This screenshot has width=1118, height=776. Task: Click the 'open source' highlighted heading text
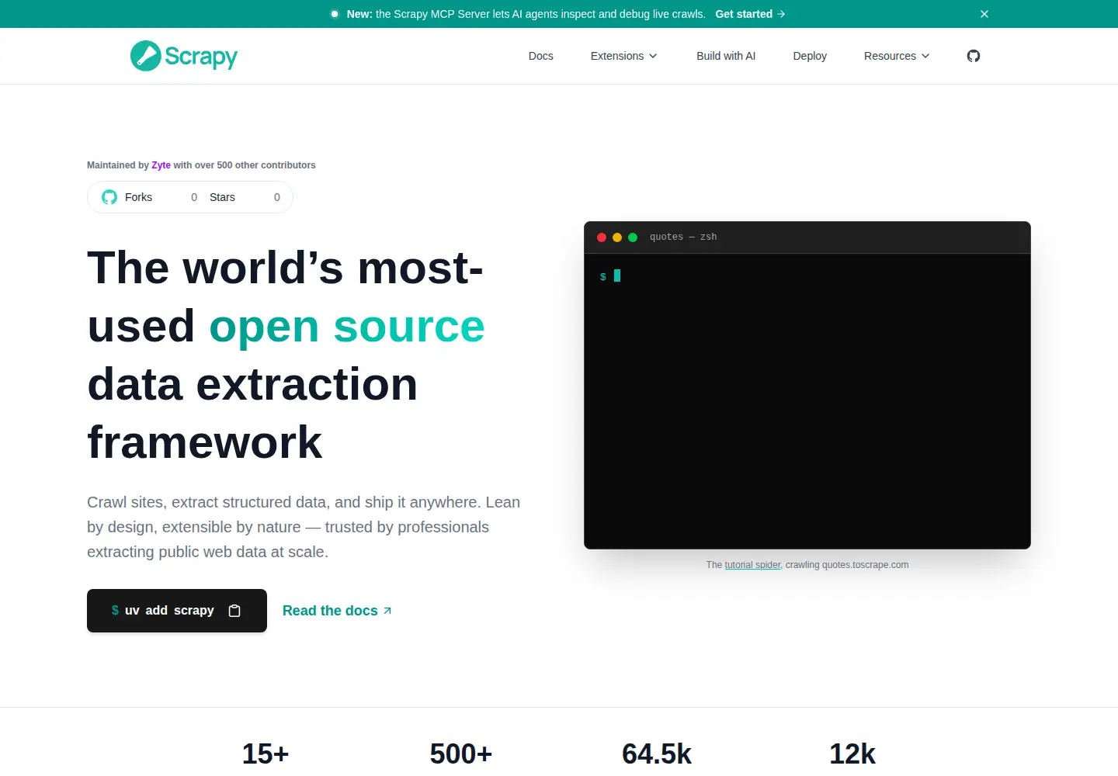[x=347, y=326]
